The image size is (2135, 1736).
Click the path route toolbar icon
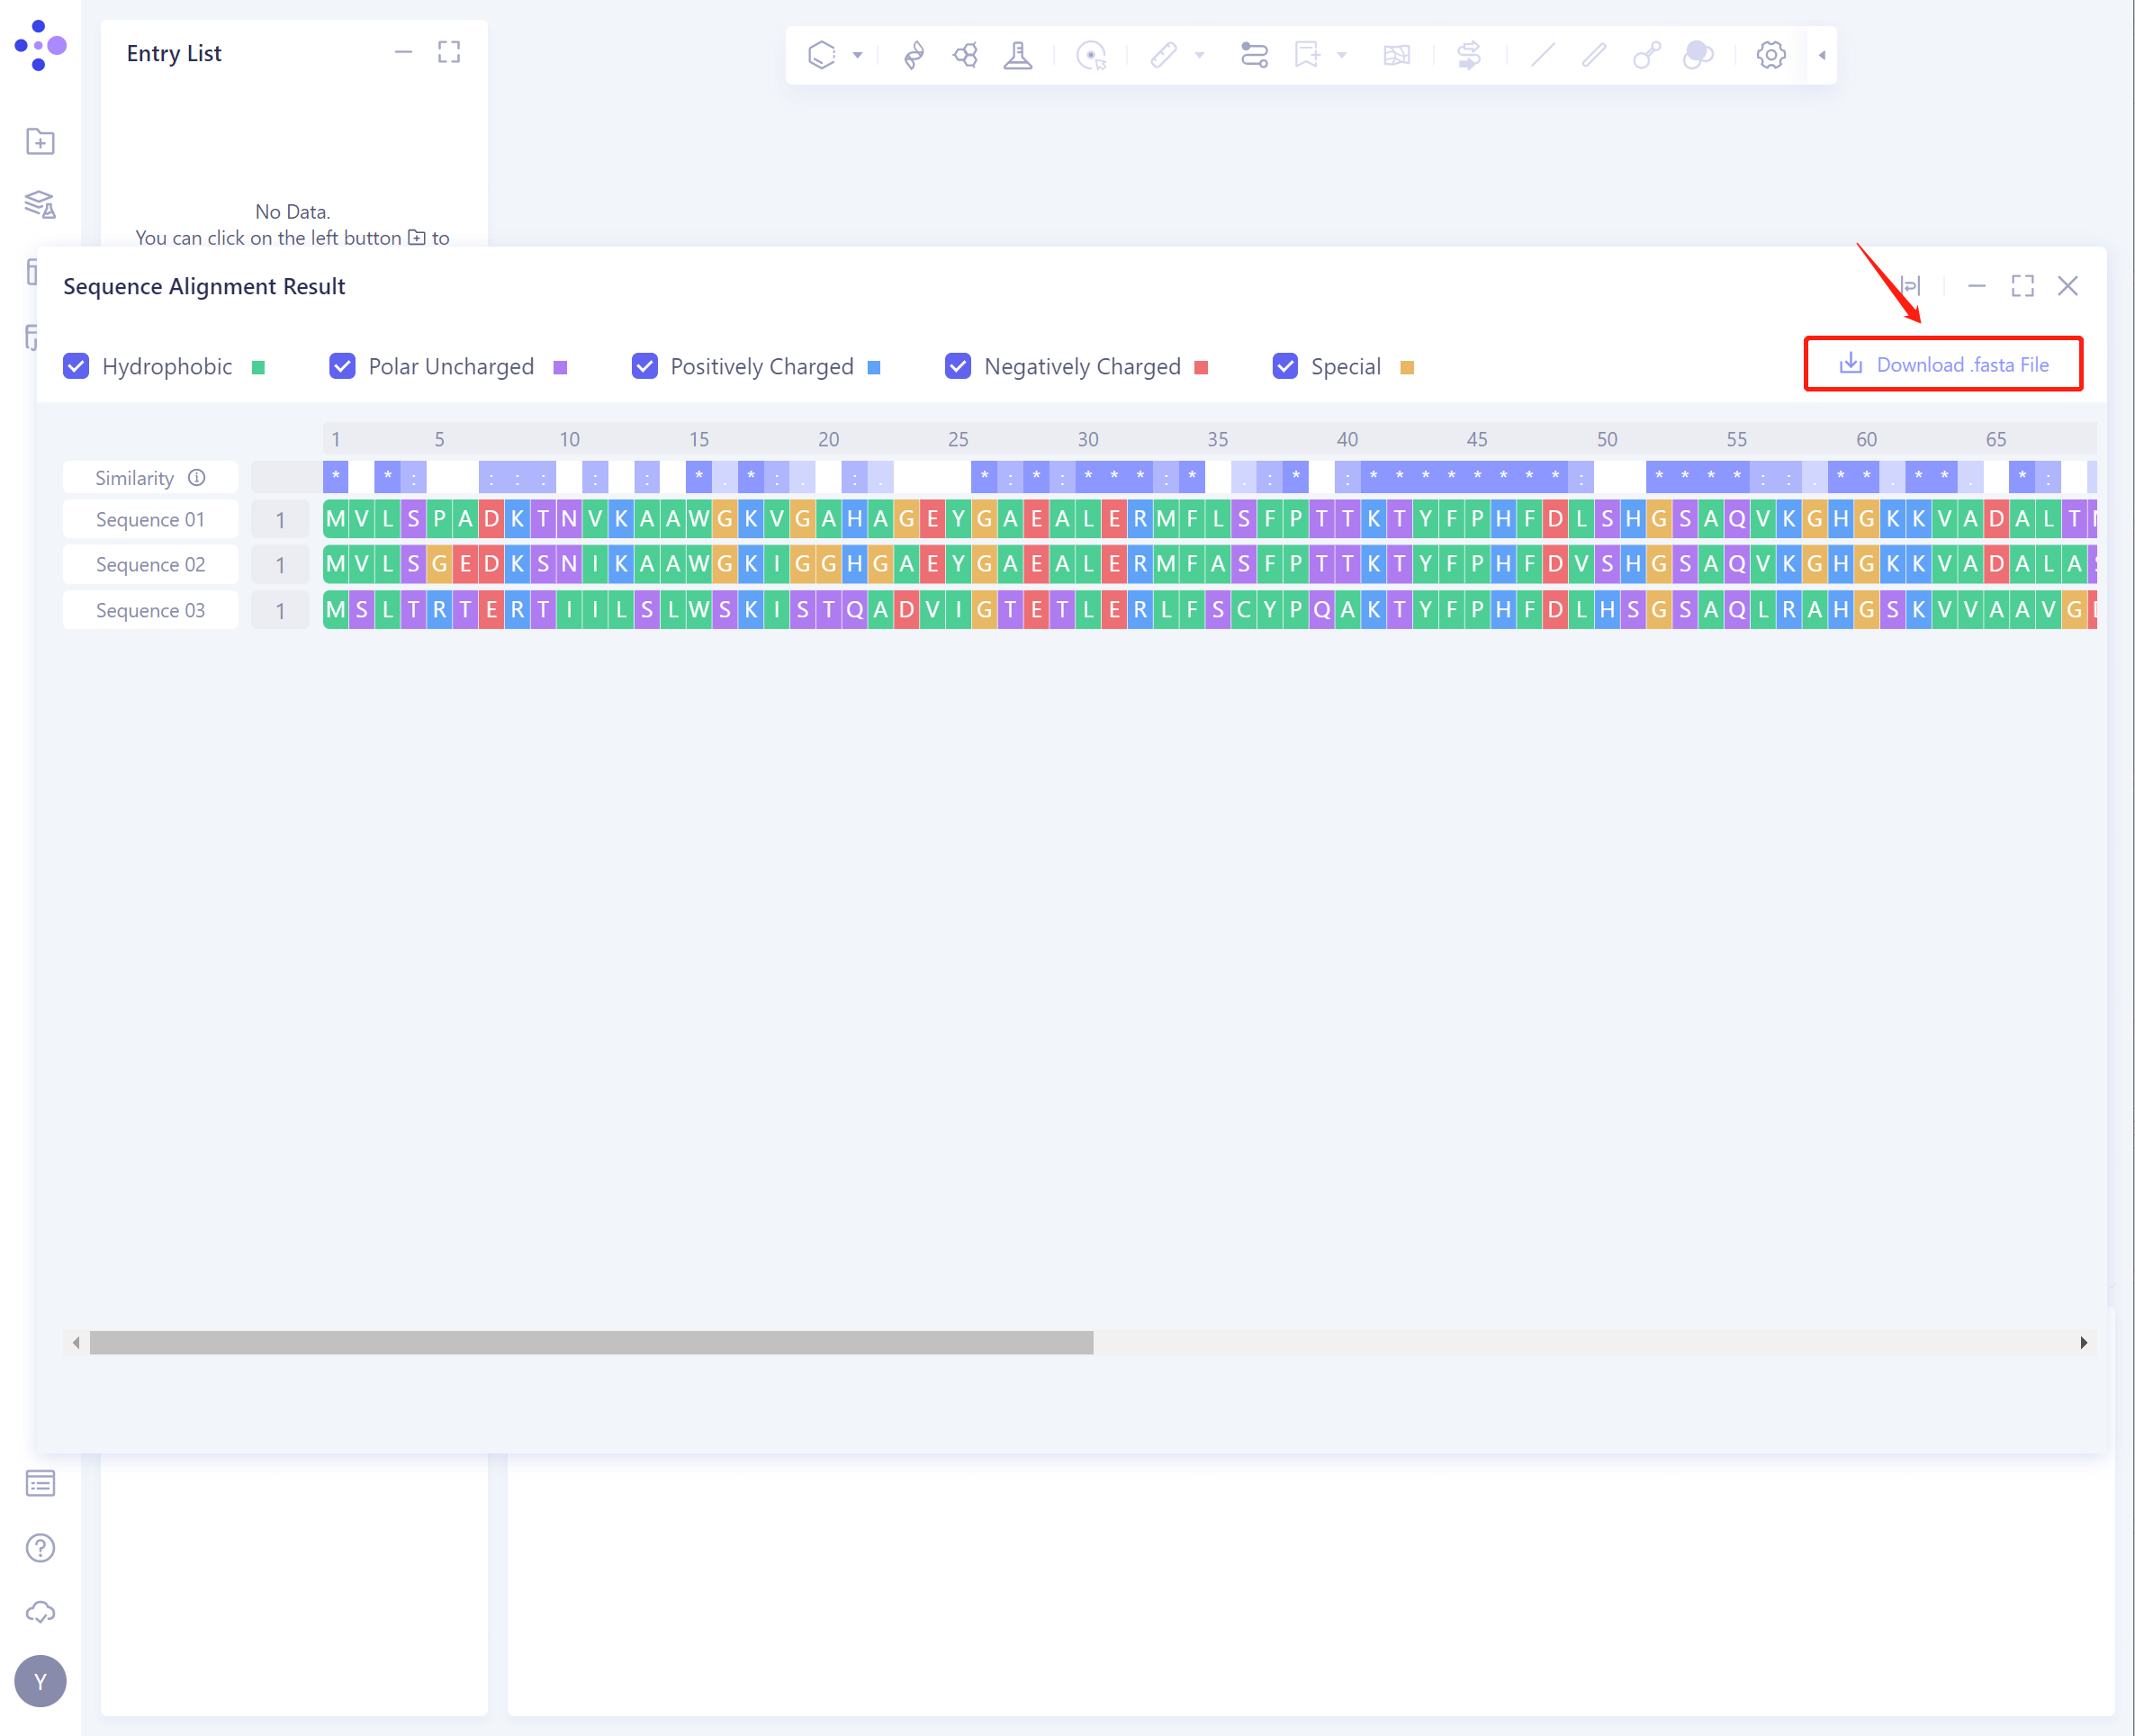[1253, 55]
